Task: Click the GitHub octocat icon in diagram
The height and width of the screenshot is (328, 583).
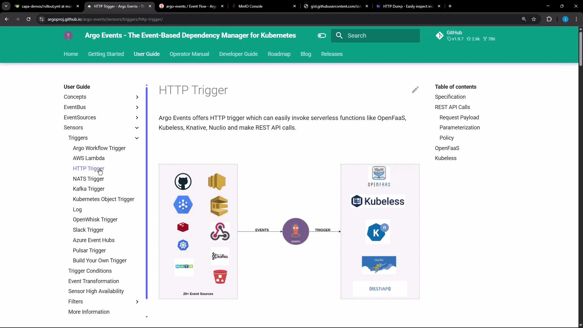Action: point(183,182)
